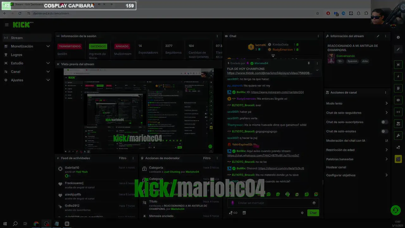Viewport: 405px width, 228px height.
Task: Click the Enviar un mensaje input field
Action: point(273,203)
